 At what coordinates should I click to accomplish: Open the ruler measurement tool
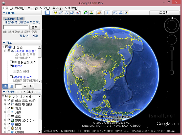click(107, 13)
